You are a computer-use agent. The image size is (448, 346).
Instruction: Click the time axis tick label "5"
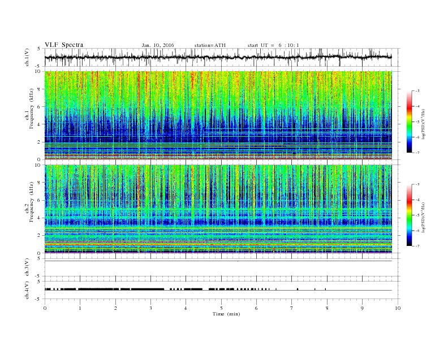tap(221, 308)
